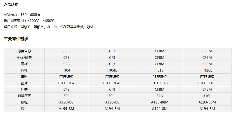Click the 316L cell in 填料压环 row
The width and height of the screenshot is (243, 116).
(x=207, y=96)
